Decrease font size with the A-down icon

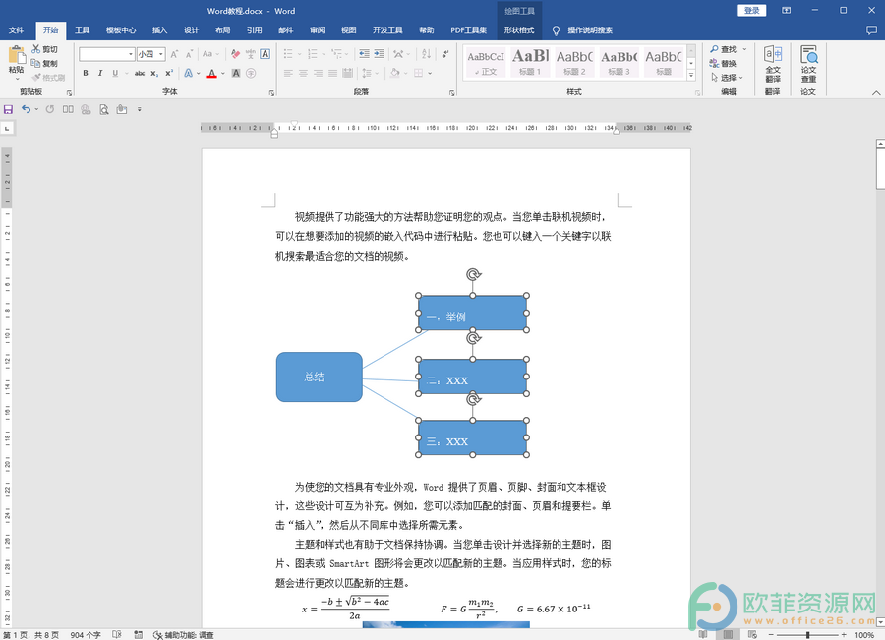pos(190,54)
